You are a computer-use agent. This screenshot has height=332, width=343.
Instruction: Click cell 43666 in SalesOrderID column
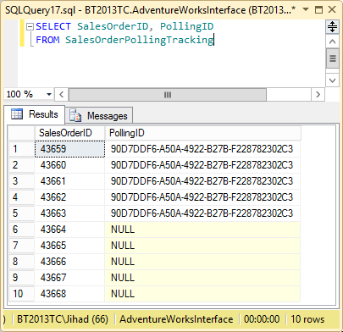tap(69, 262)
